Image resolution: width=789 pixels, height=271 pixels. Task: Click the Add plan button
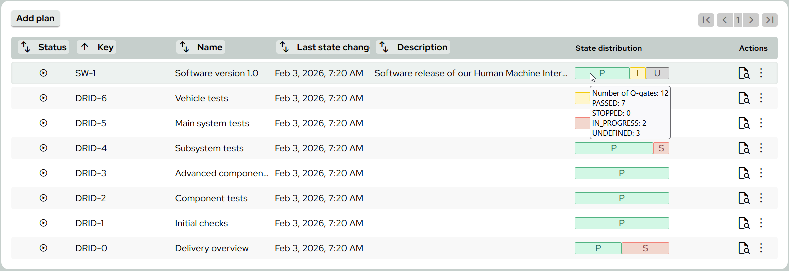coord(35,18)
